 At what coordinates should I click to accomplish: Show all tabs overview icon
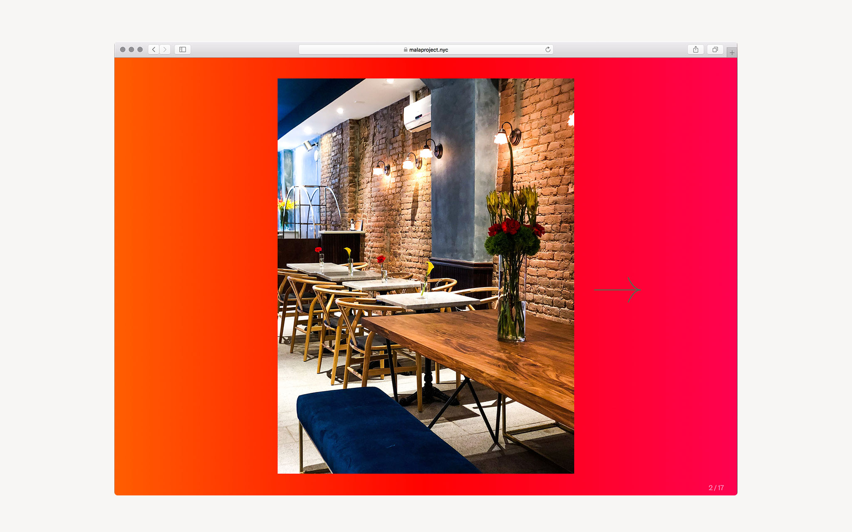click(x=715, y=49)
